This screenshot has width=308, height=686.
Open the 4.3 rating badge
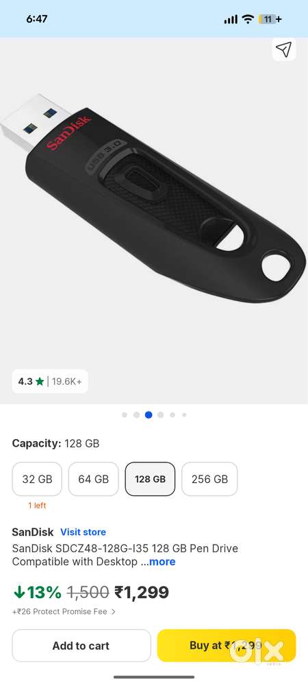tap(50, 381)
